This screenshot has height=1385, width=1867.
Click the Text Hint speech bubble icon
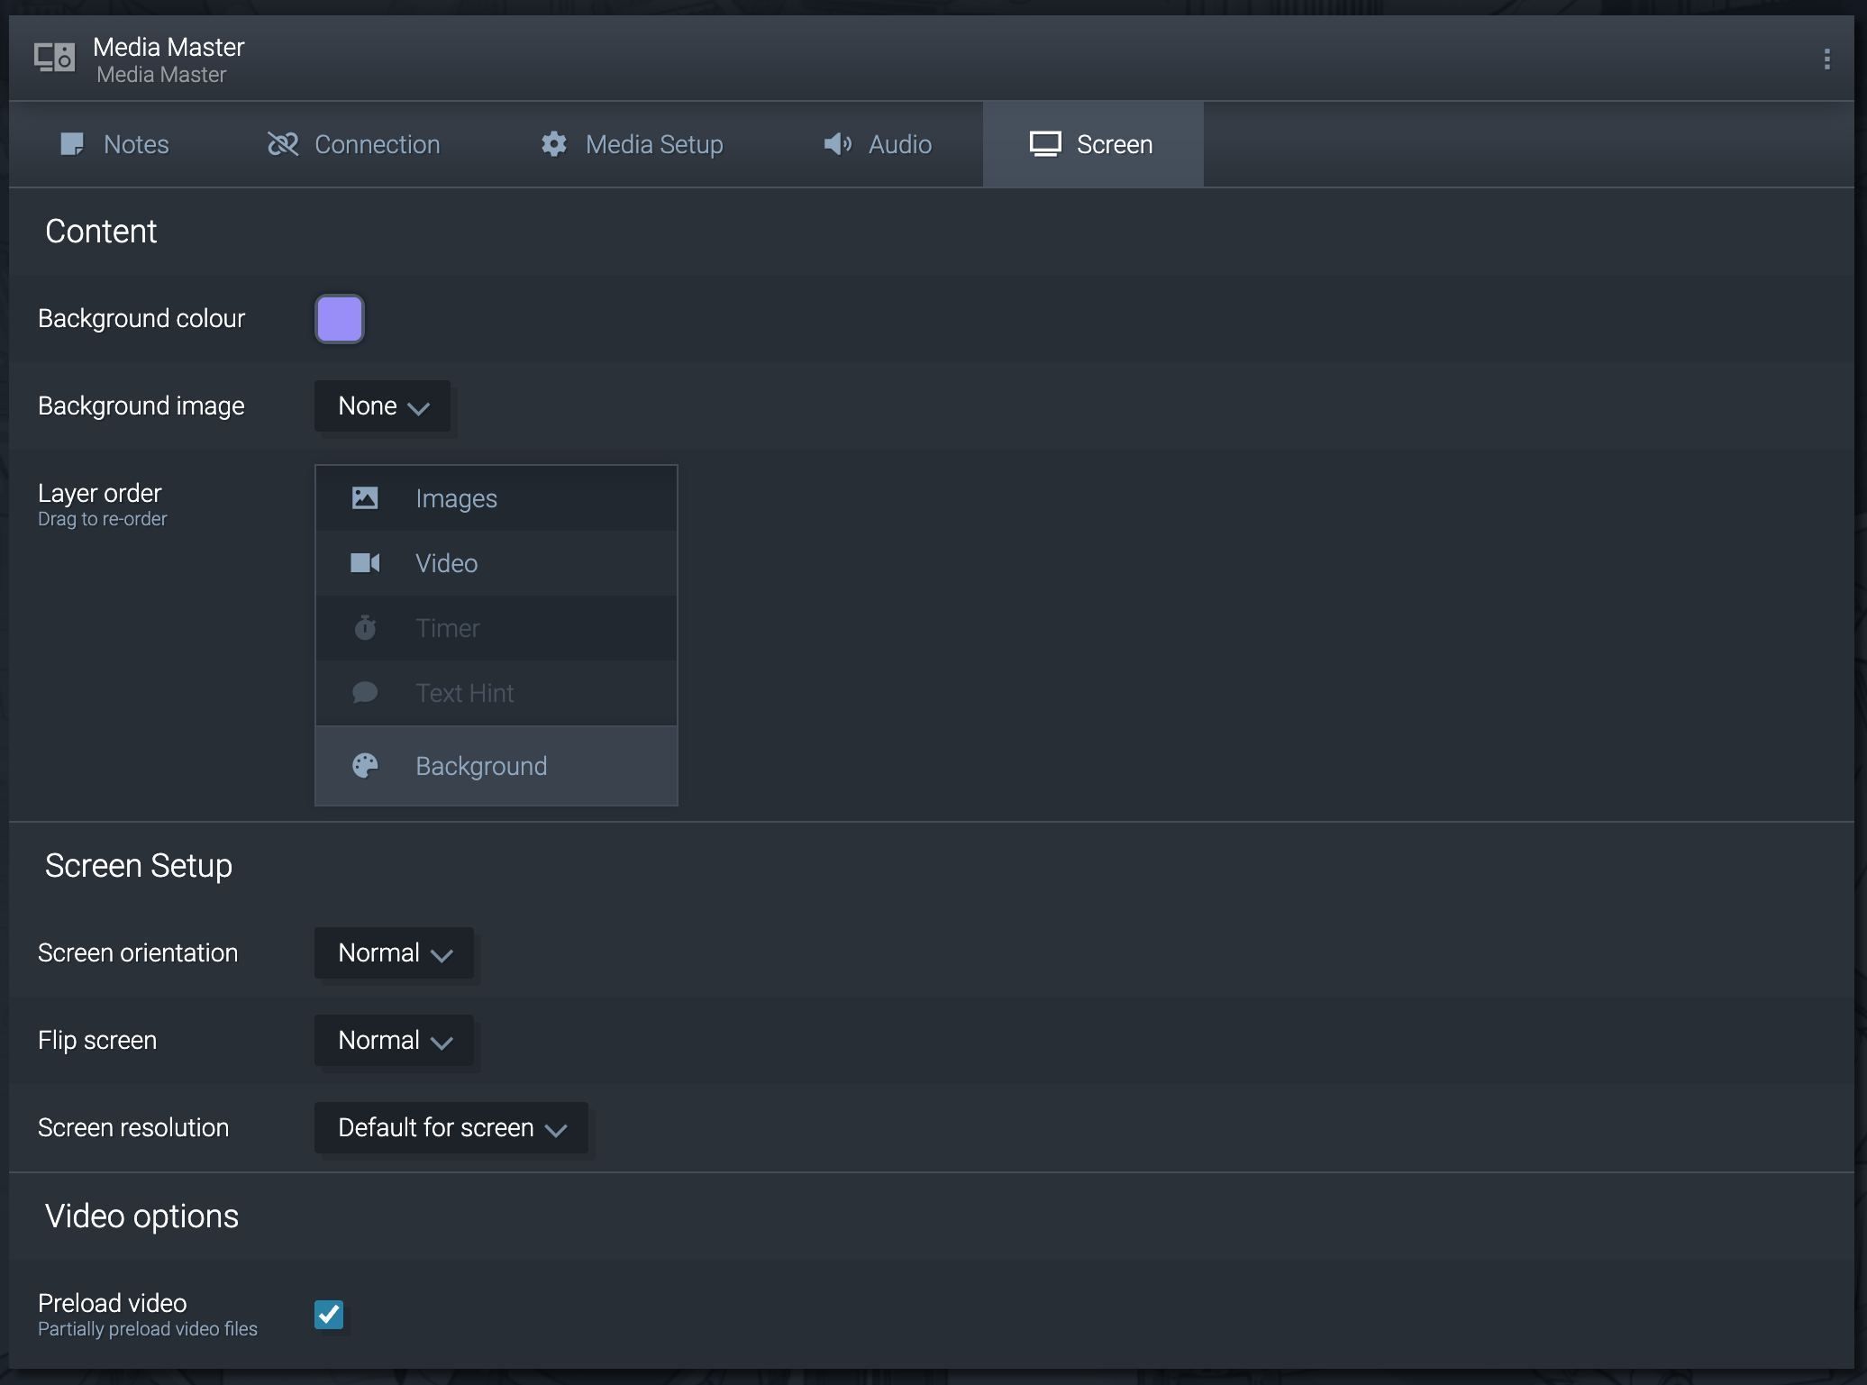point(365,692)
